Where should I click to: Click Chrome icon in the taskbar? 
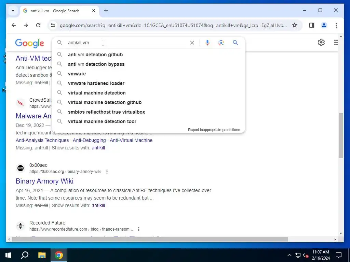click(59, 255)
